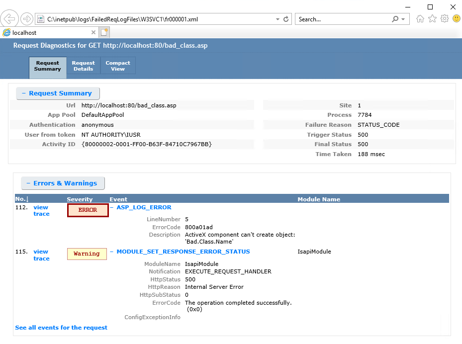Click the Module Name column header
The image size is (462, 344).
[x=319, y=199]
